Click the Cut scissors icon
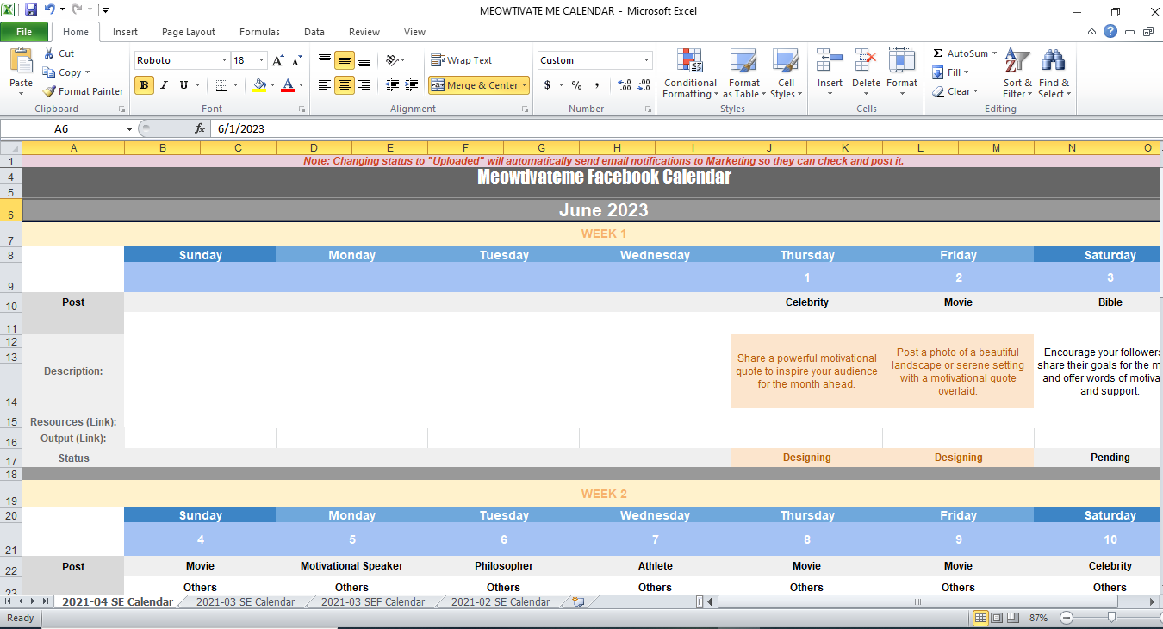Image resolution: width=1163 pixels, height=629 pixels. point(49,53)
